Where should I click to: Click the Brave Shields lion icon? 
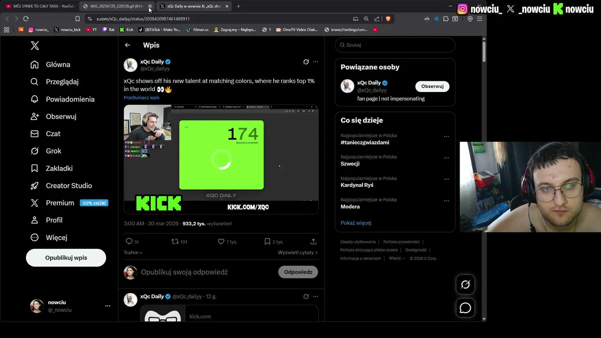pos(388,19)
